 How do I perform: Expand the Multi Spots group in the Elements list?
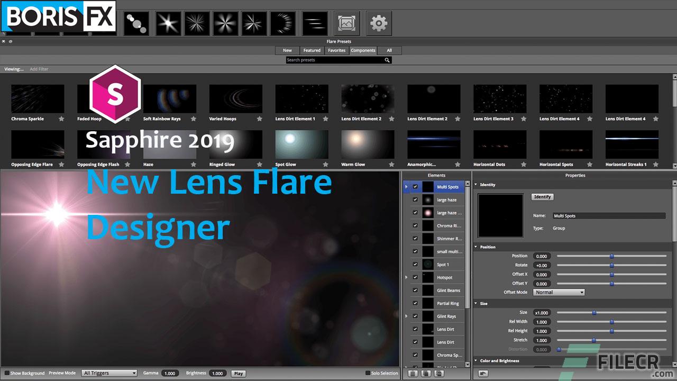[x=406, y=187]
